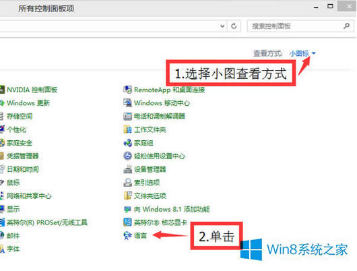
Task: Click the search magnifier icon
Action: pyautogui.click(x=346, y=26)
